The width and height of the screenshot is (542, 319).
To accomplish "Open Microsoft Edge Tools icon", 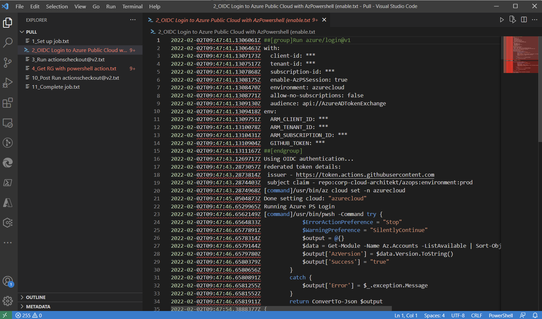I will tap(8, 163).
